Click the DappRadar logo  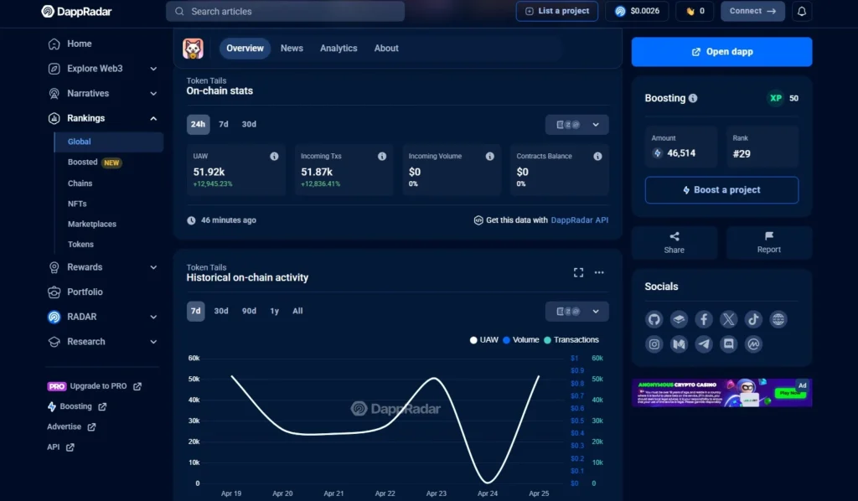pos(76,12)
